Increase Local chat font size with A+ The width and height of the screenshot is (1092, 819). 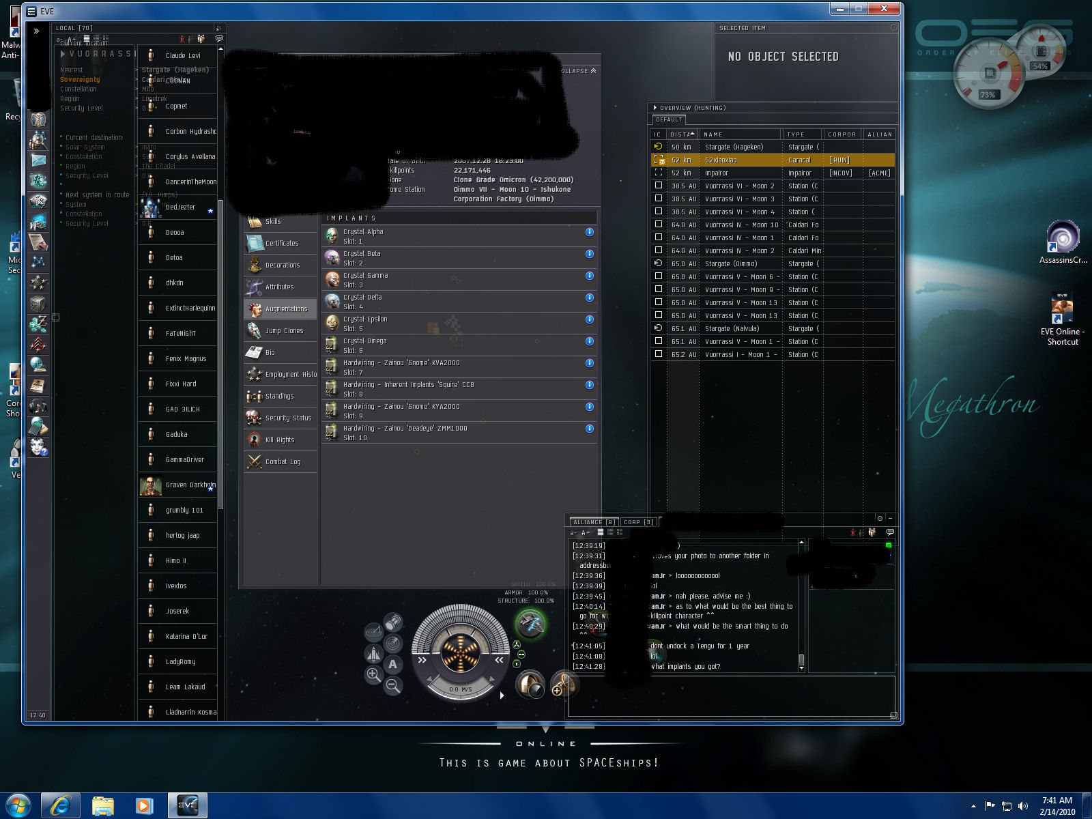(72, 39)
